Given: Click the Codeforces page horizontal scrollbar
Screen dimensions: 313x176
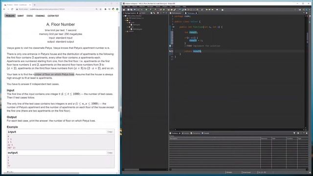Looking at the screenshot, I should tap(42, 173).
